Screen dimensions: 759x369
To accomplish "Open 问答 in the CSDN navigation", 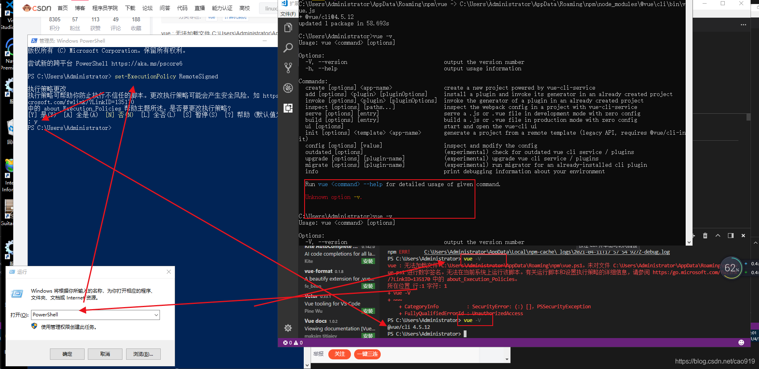I will pos(165,8).
